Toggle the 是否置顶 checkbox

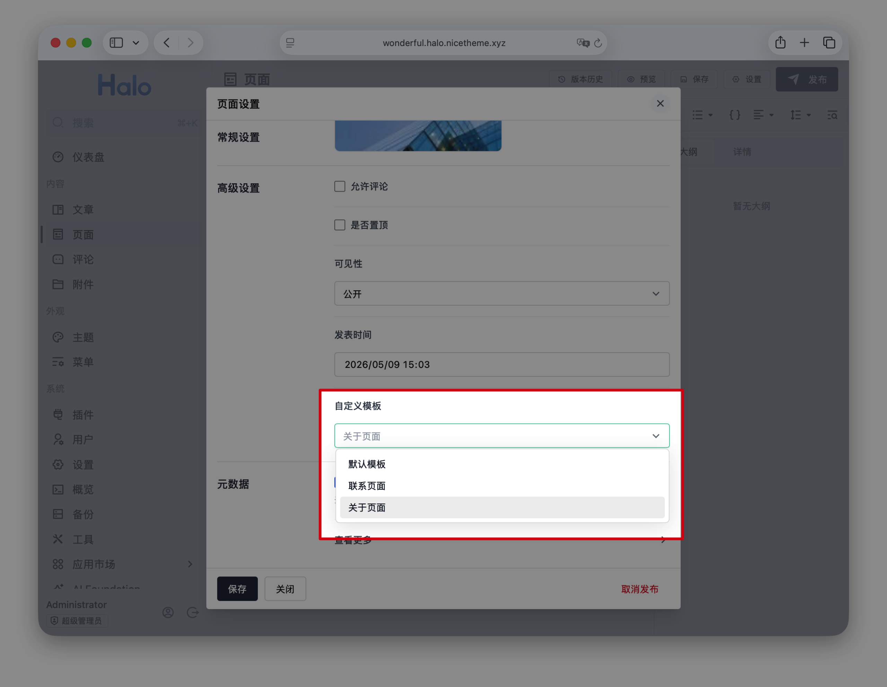340,225
